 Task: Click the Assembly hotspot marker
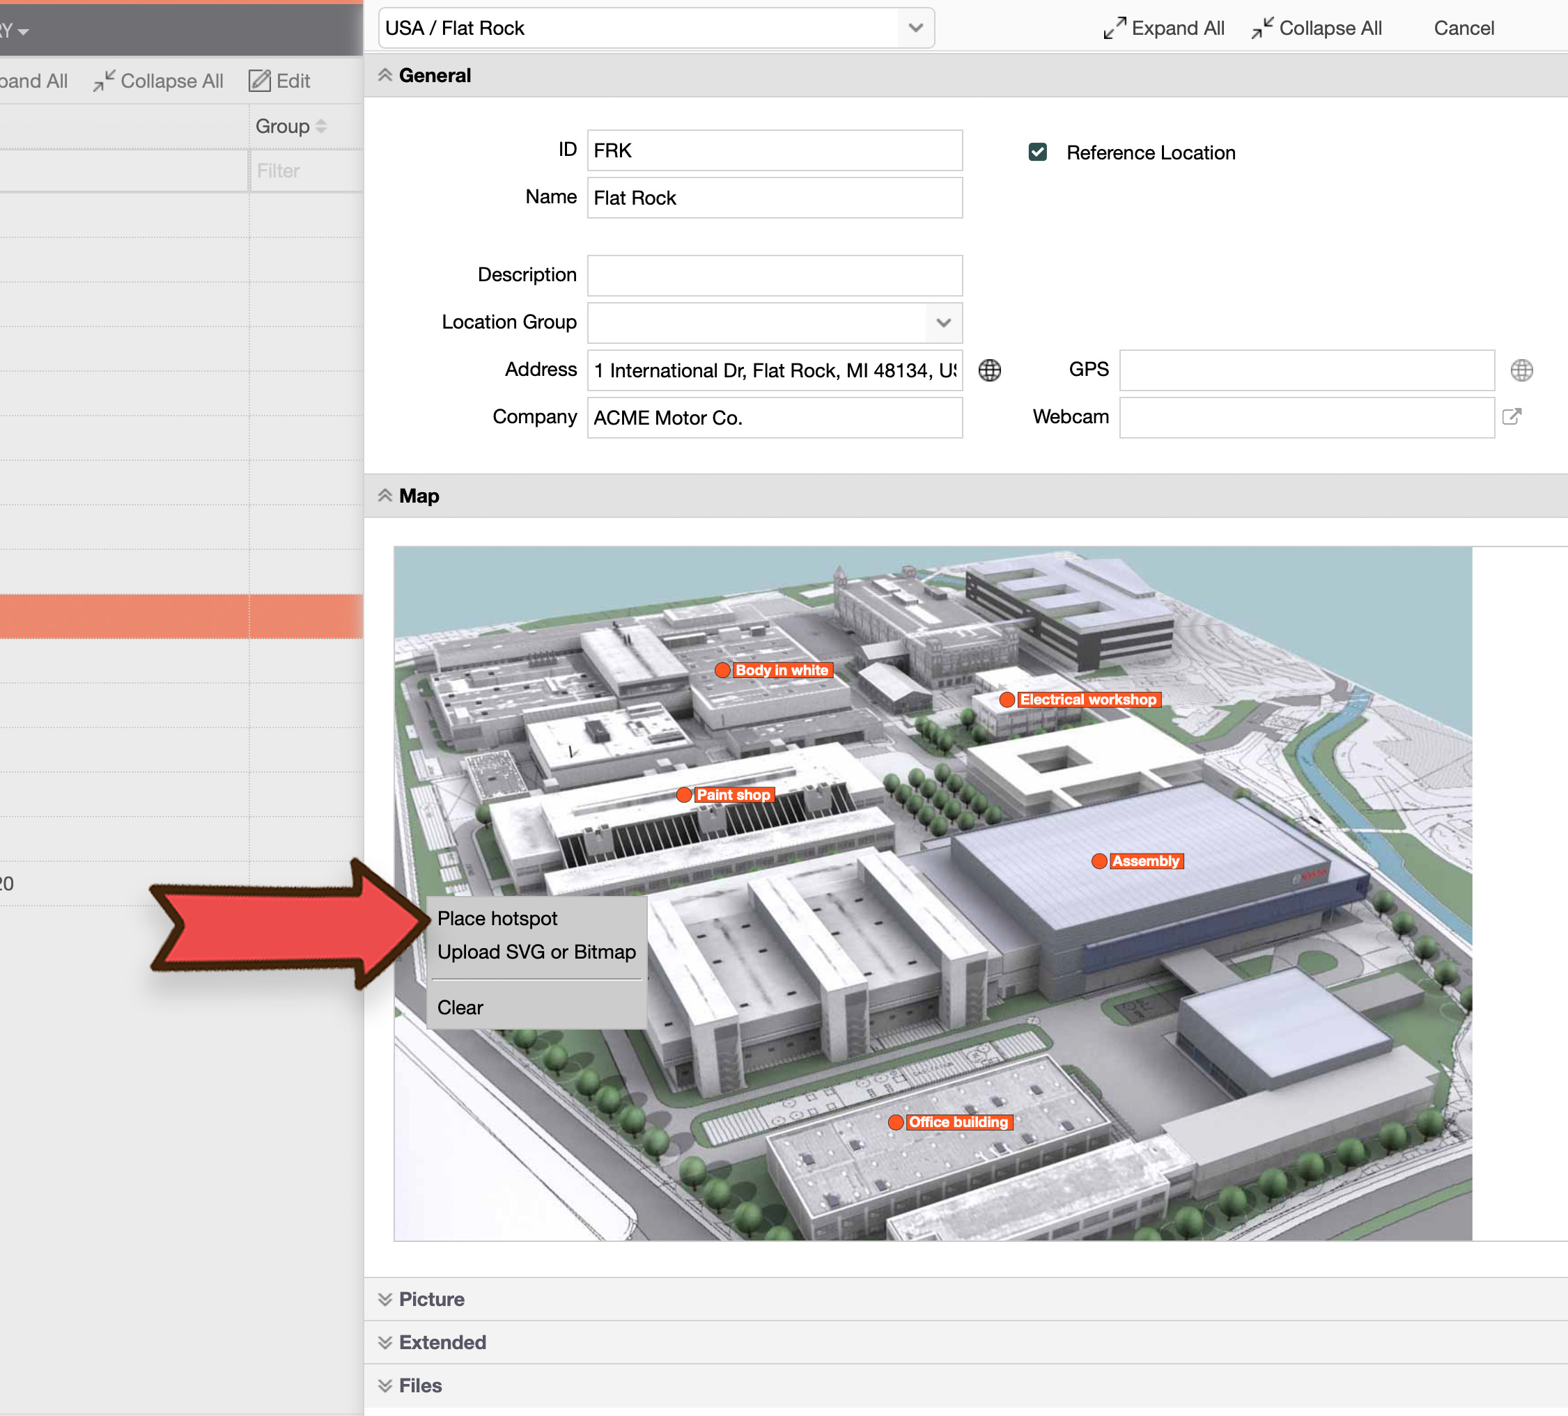click(x=1099, y=861)
